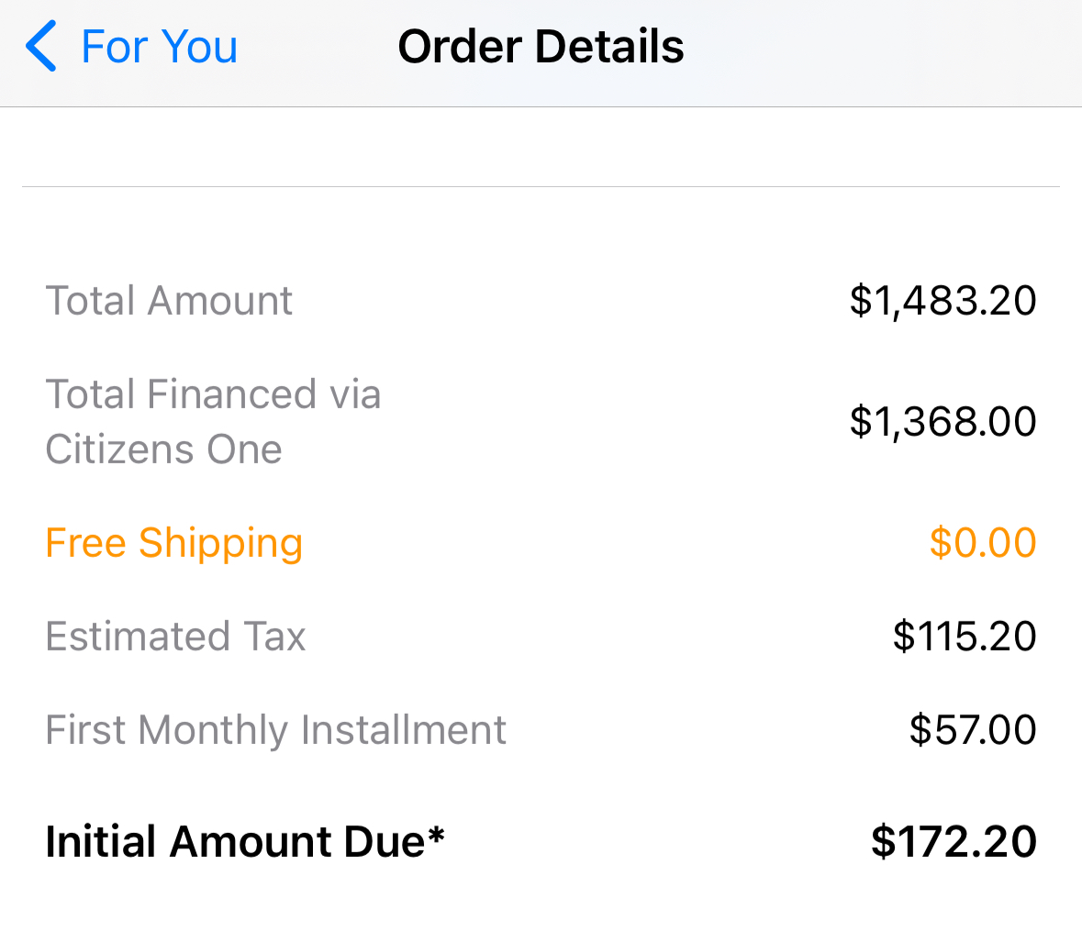The image size is (1082, 943).
Task: Select the $1,368.00 financed value
Action: tap(943, 422)
